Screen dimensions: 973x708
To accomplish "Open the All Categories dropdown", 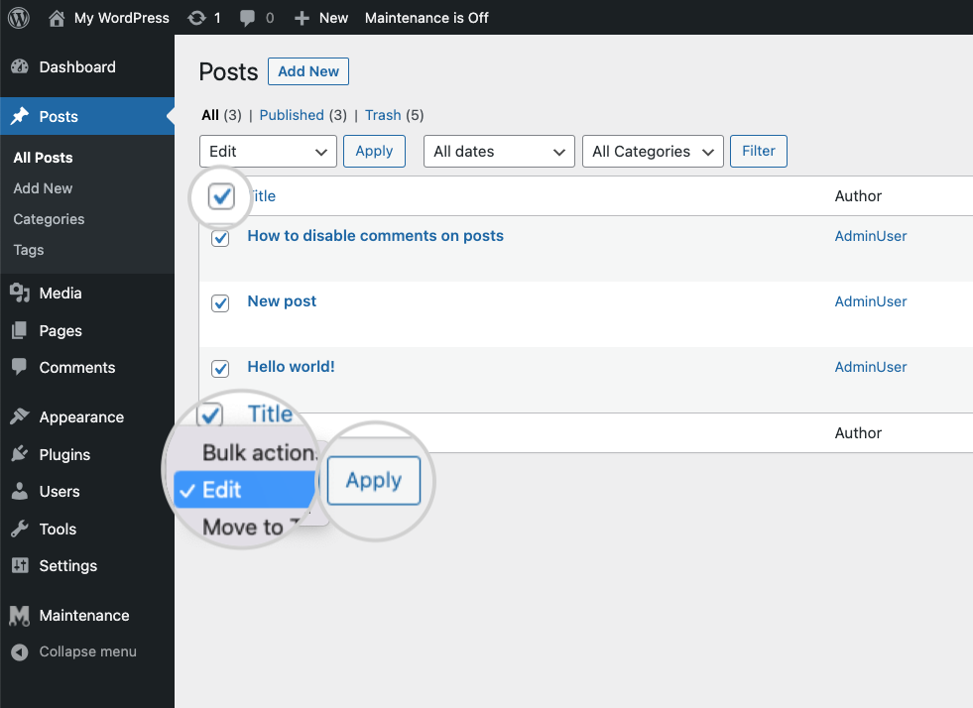I will tap(653, 152).
